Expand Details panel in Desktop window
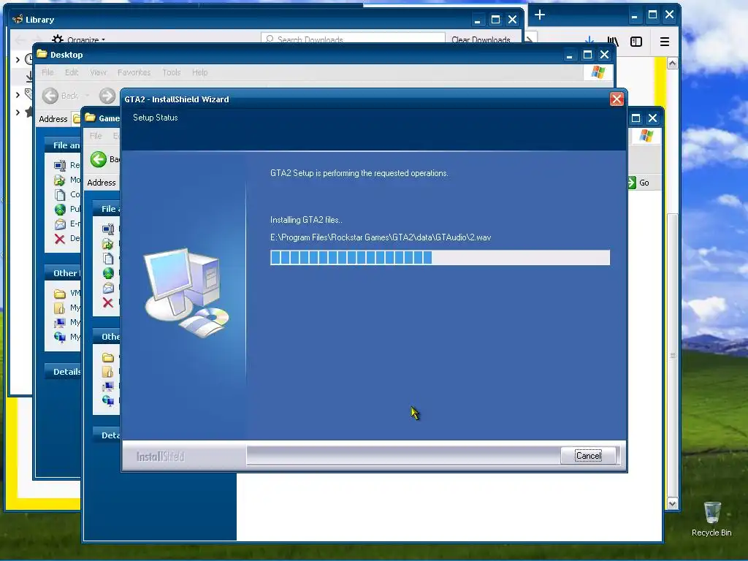748x561 pixels. point(63,372)
